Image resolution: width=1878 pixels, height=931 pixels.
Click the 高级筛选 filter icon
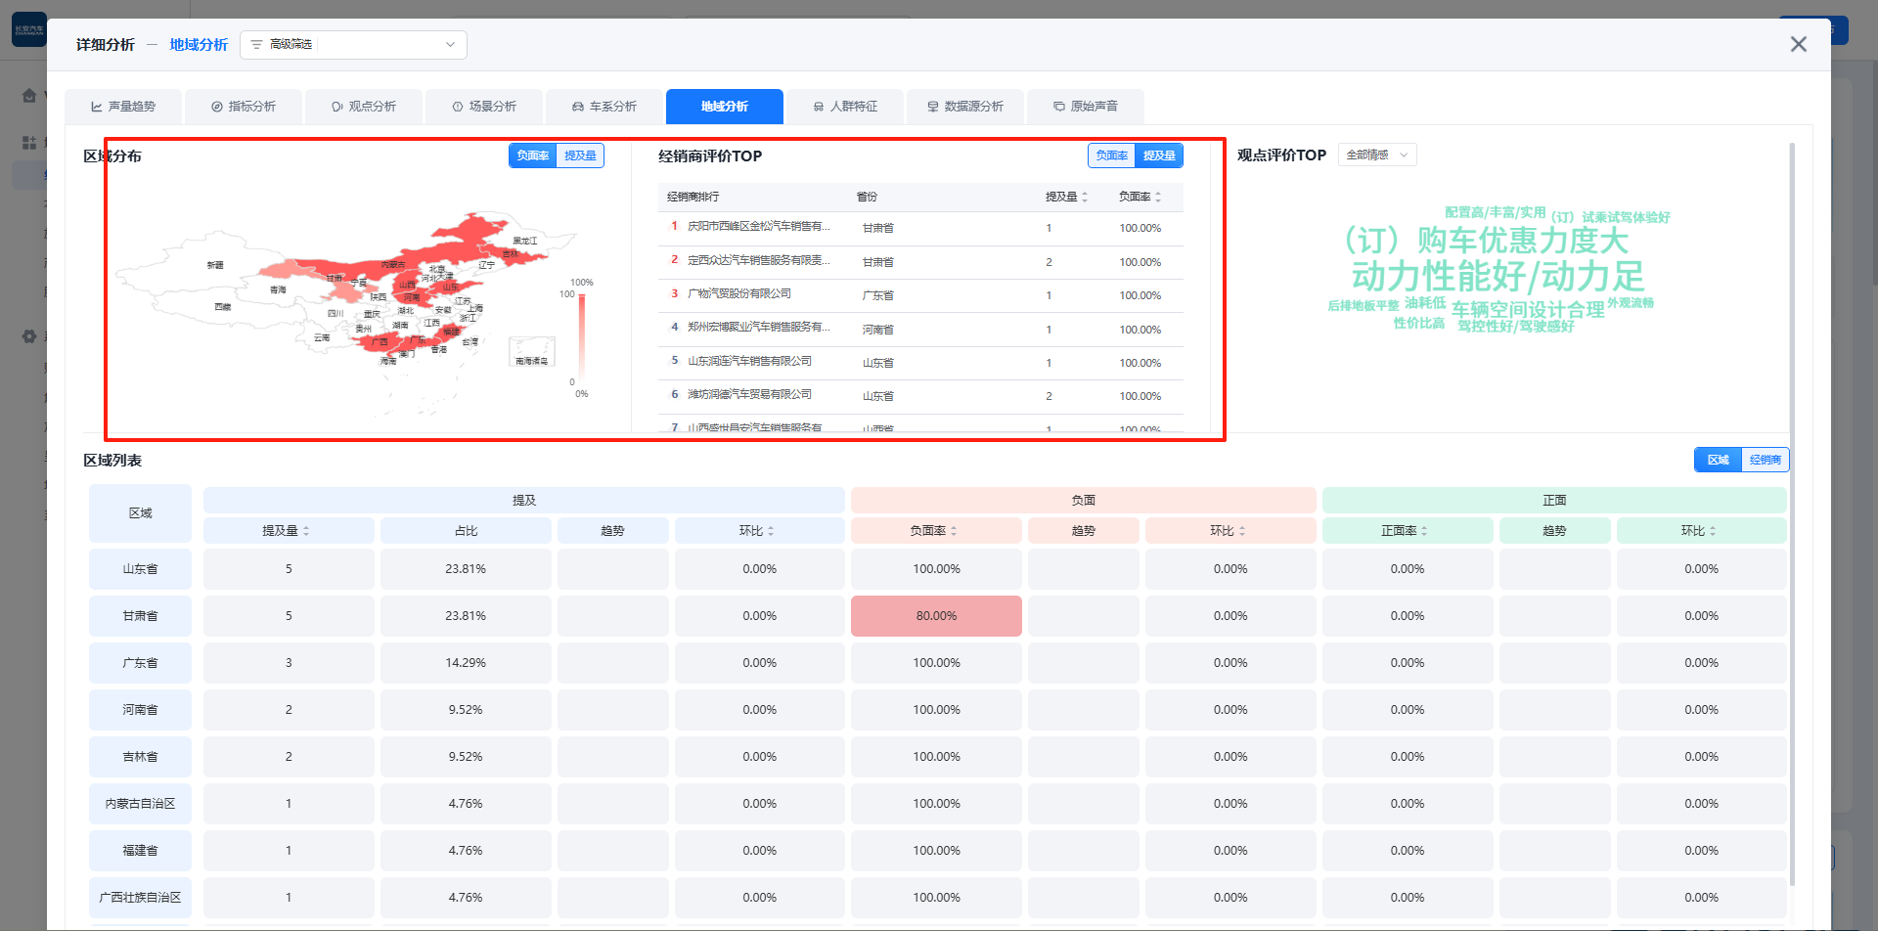pyautogui.click(x=257, y=45)
